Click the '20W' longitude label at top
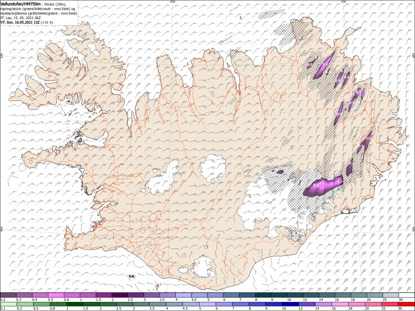This screenshot has height=311, width=415. tap(172, 1)
